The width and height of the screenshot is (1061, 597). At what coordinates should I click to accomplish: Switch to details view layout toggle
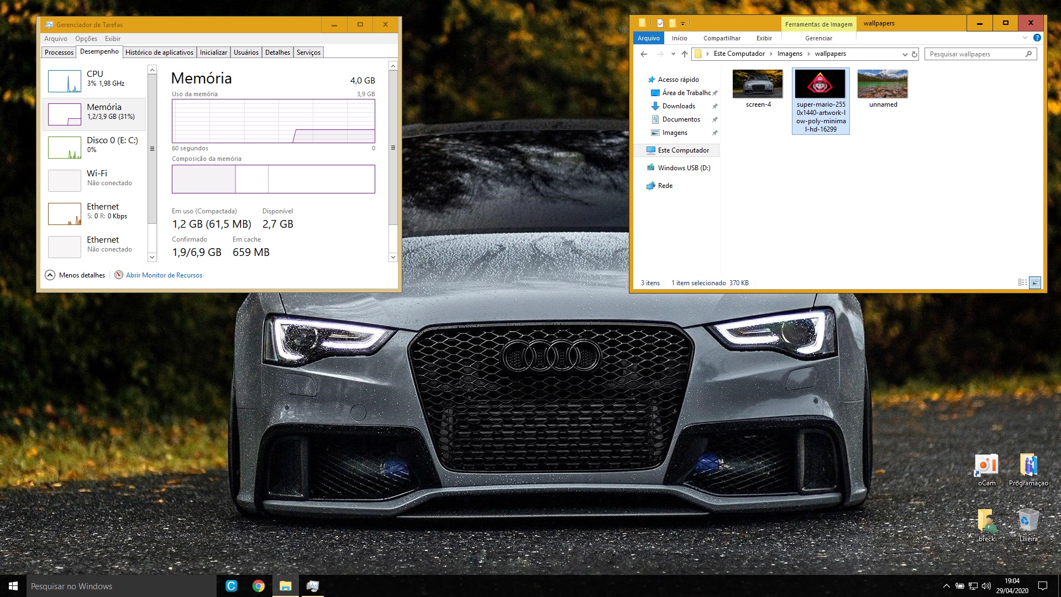tap(1022, 282)
